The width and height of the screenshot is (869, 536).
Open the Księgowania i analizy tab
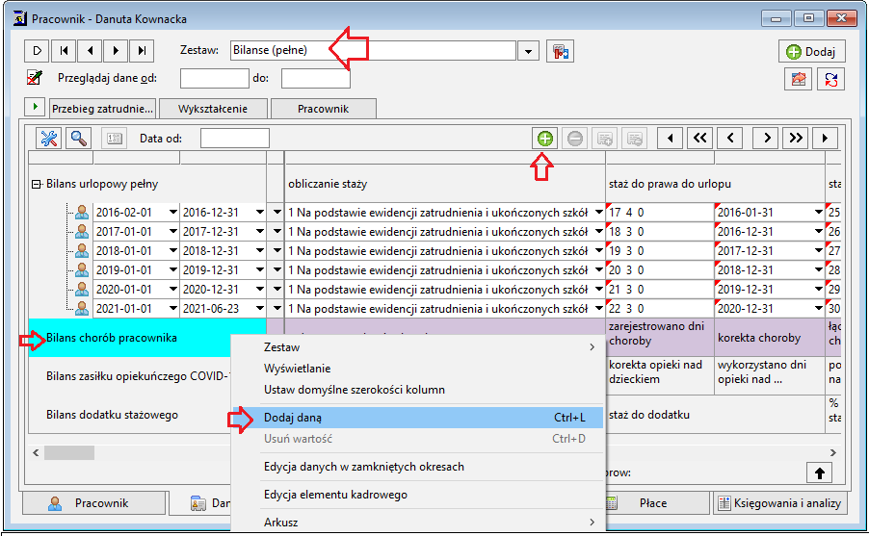click(x=780, y=502)
